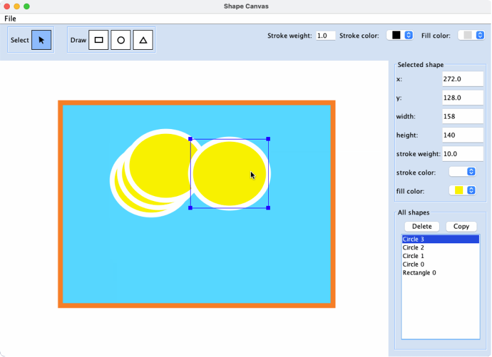Edit the selected shape stroke weight field
The width and height of the screenshot is (492, 357).
(x=462, y=154)
